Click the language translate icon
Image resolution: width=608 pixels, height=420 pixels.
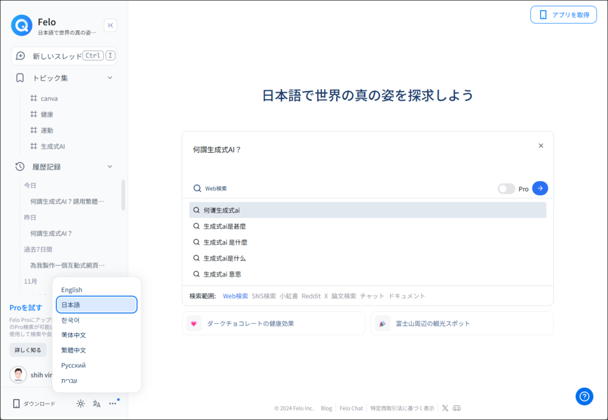(97, 404)
